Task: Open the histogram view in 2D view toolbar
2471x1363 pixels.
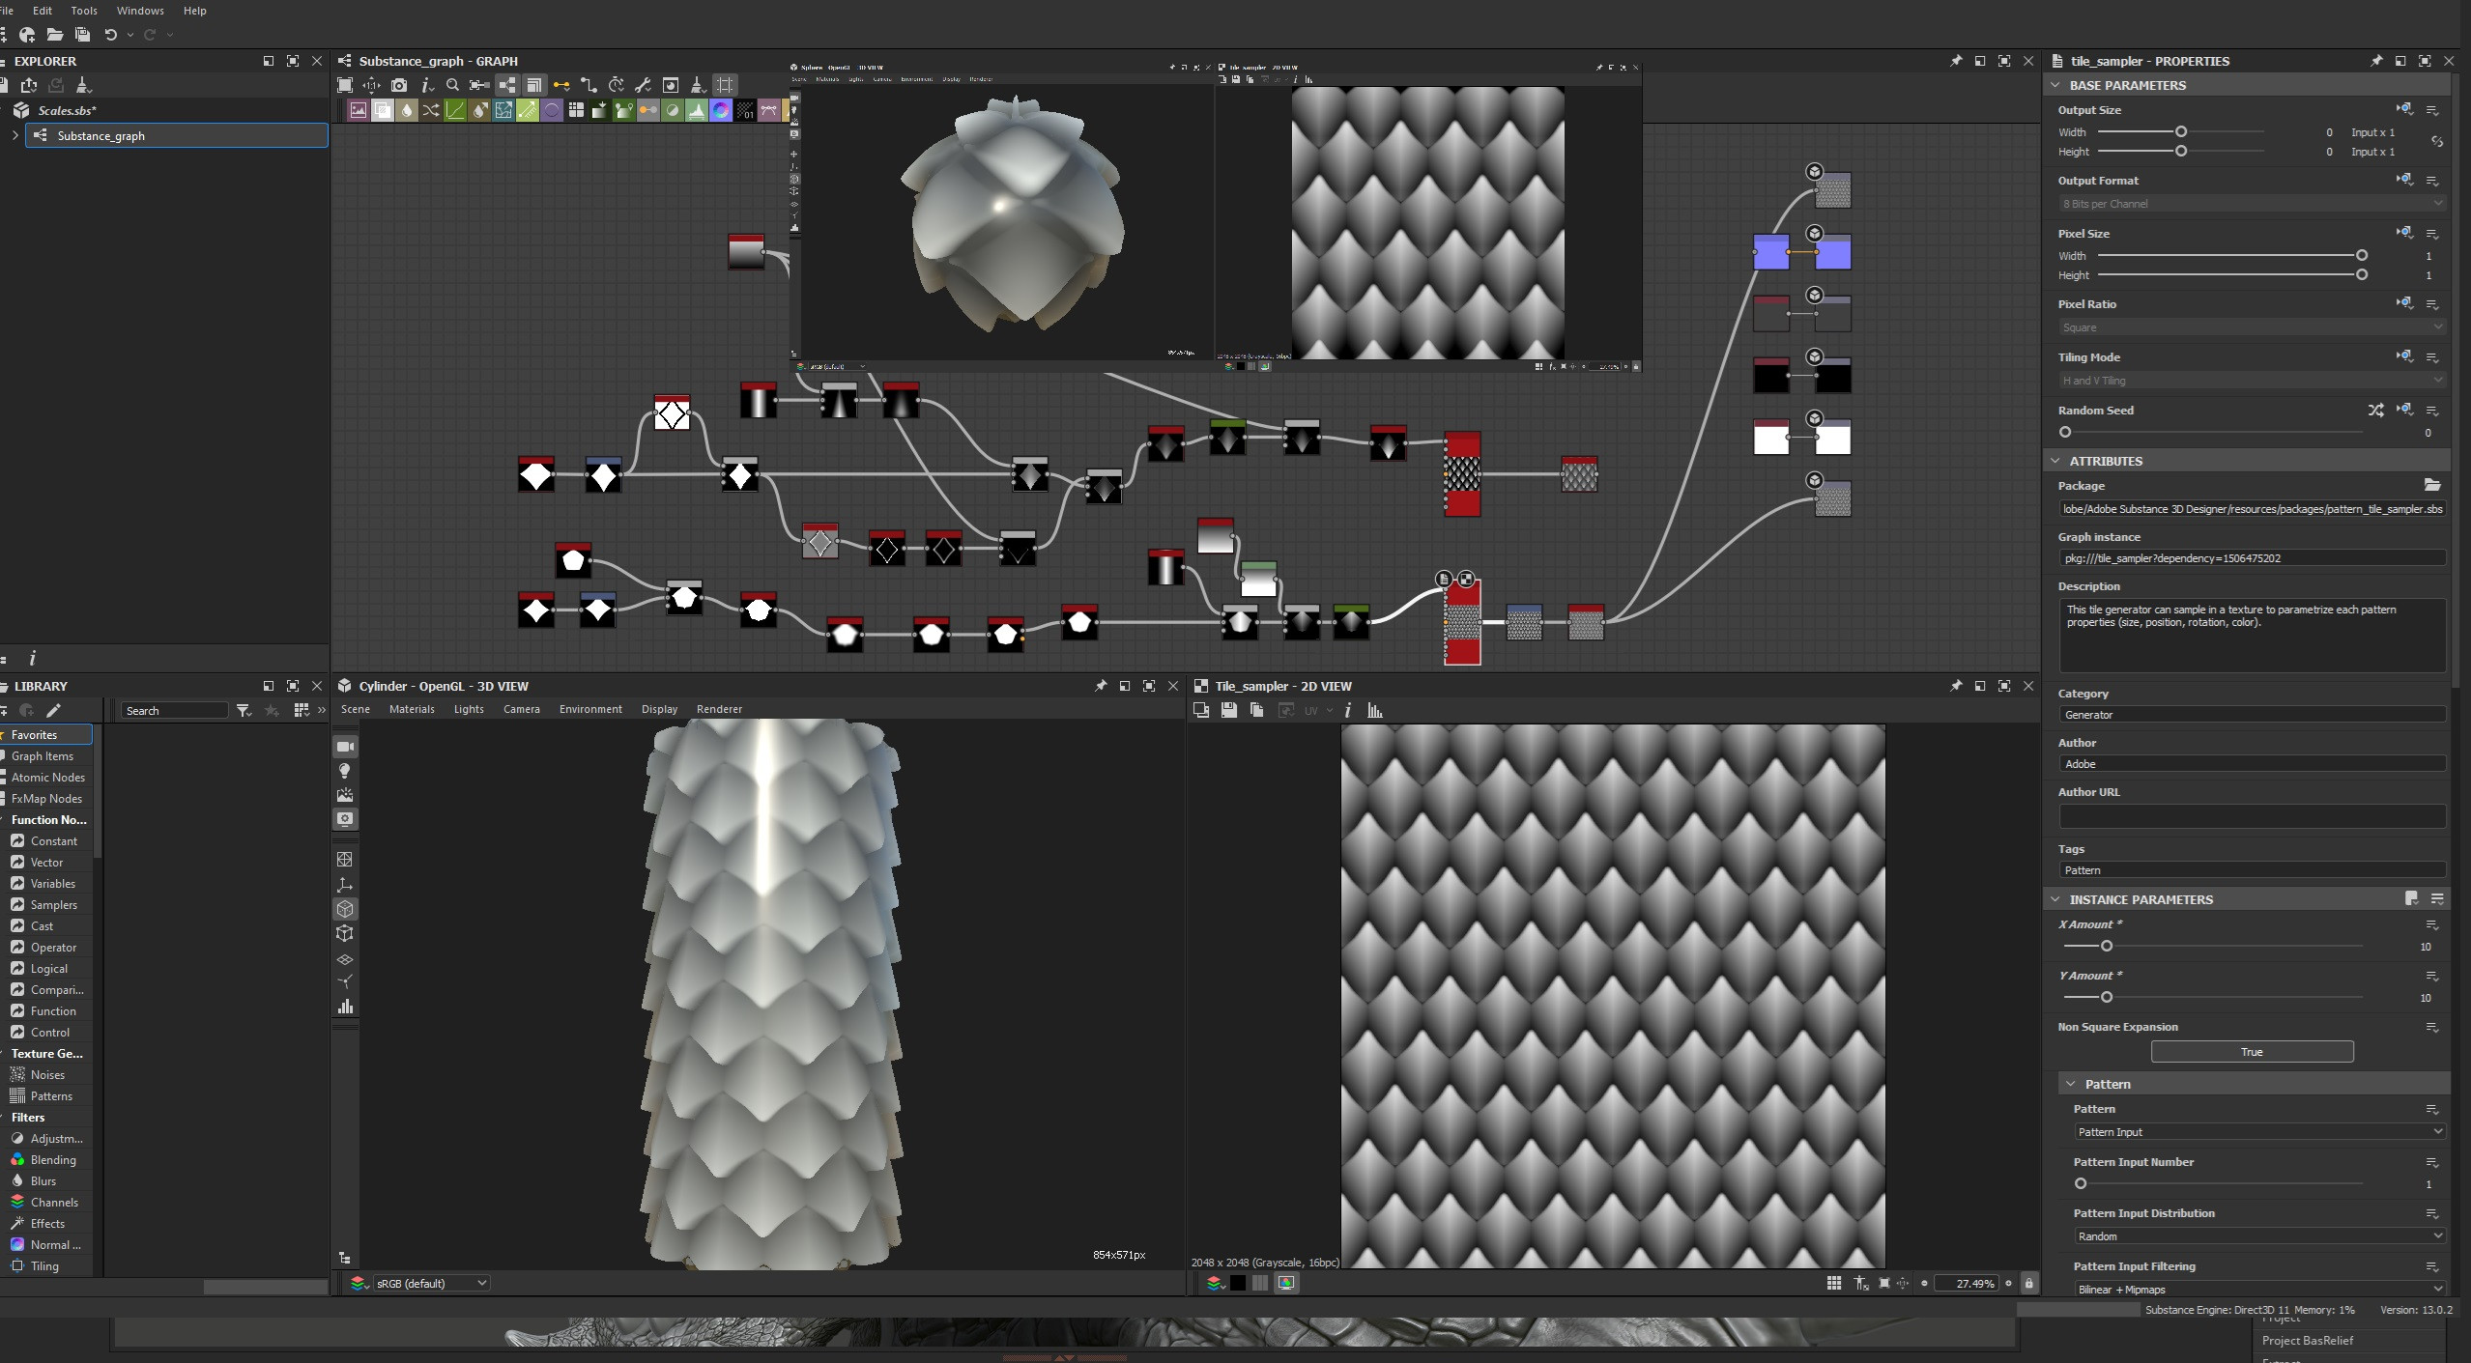Action: [x=1373, y=710]
